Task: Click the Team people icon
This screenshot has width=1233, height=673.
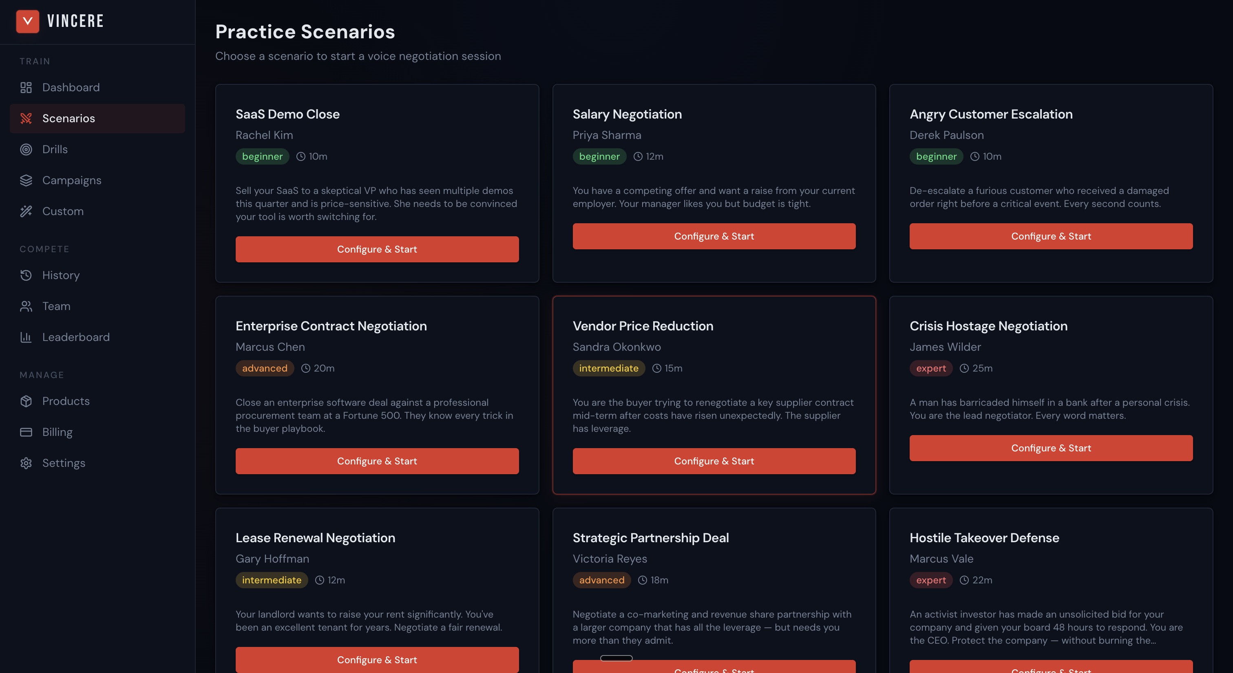Action: 26,306
